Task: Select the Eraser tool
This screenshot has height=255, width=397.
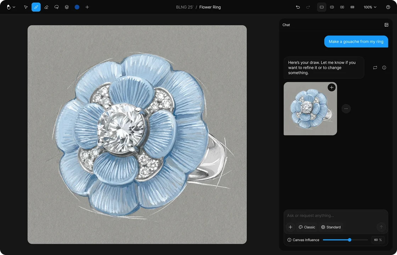Action: tap(46, 7)
